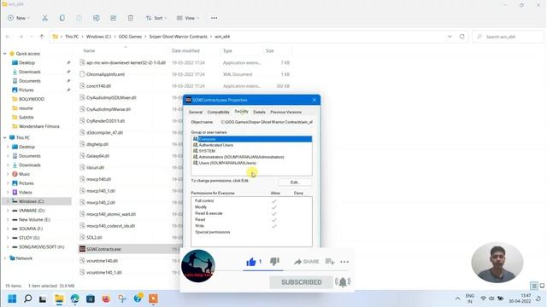Open the See more ellipsis menu
This screenshot has width=547, height=307.
pos(214,18)
